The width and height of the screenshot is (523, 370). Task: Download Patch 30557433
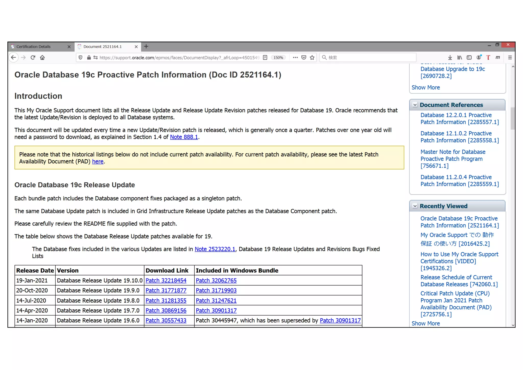166,321
